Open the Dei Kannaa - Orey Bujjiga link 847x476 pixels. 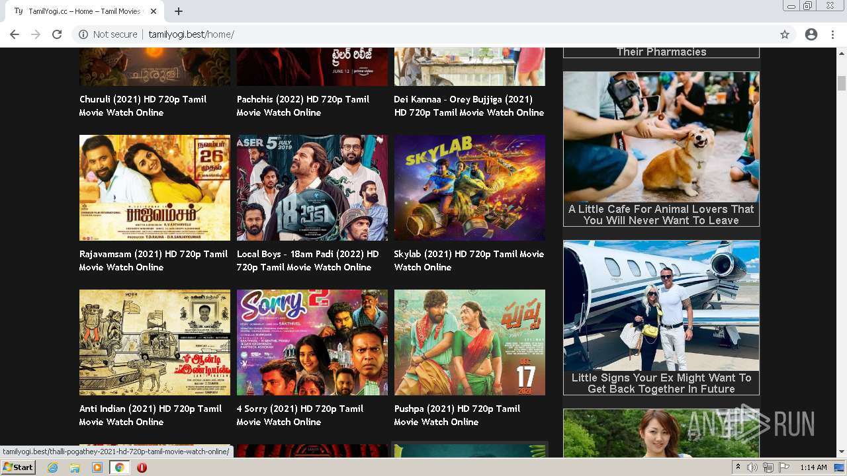(469, 106)
